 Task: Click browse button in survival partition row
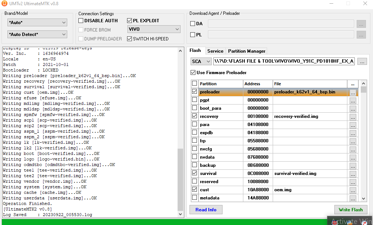353,174
